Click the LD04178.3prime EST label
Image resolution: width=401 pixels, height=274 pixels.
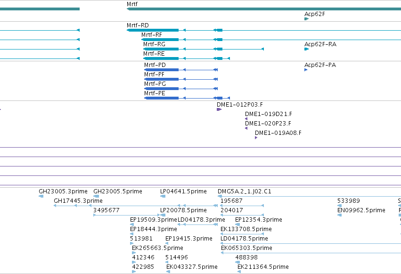pos(201,220)
